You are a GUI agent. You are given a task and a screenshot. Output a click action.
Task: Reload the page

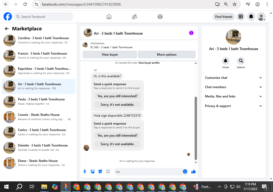pyautogui.click(x=25, y=4)
